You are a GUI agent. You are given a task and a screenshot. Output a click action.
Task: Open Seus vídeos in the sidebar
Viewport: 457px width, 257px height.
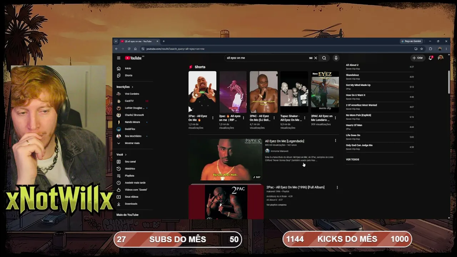point(132,197)
